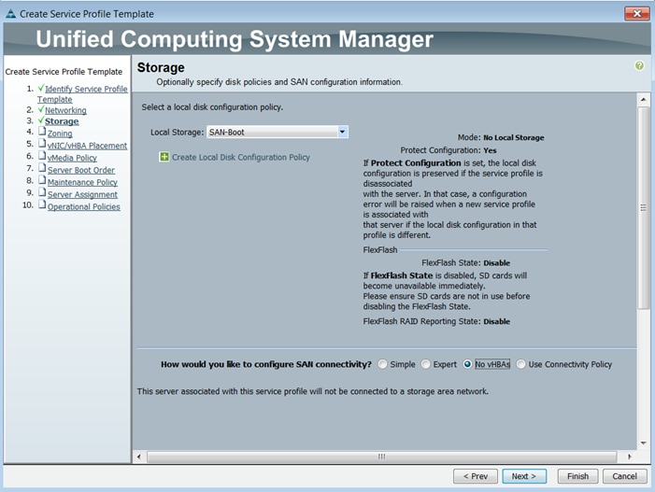Image resolution: width=655 pixels, height=492 pixels.
Task: Click the vertical scrollbar thumb
Action: coord(643,208)
